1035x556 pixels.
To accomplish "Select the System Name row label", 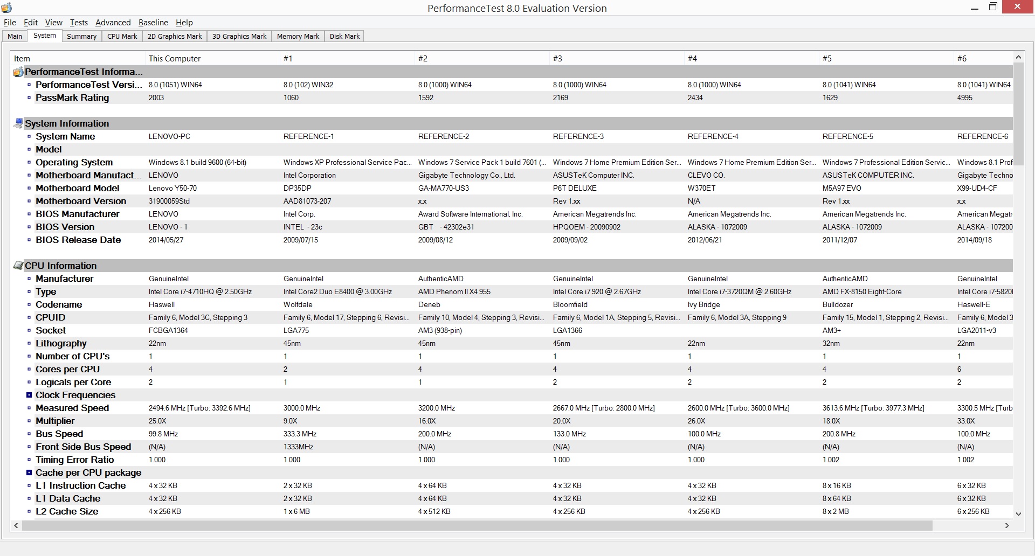I will (65, 136).
